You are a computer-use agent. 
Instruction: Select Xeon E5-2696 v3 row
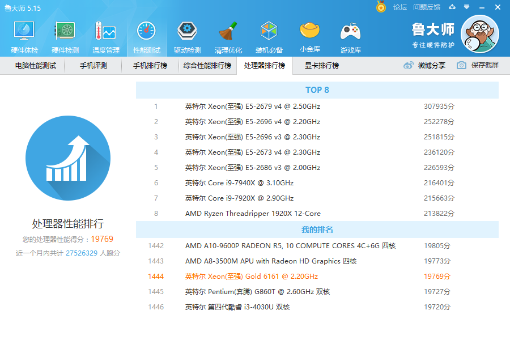click(317, 137)
